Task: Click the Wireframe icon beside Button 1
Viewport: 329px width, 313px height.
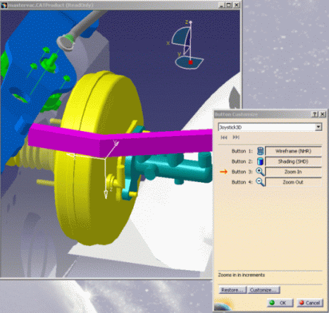Action: click(x=260, y=151)
